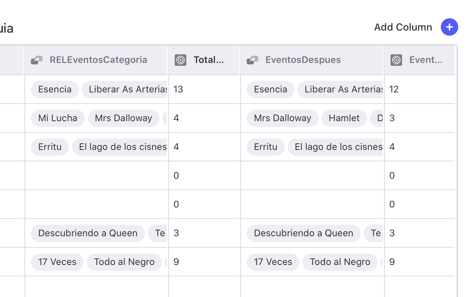This screenshot has height=297, width=470.
Task: Select the Total column header
Action: [209, 60]
